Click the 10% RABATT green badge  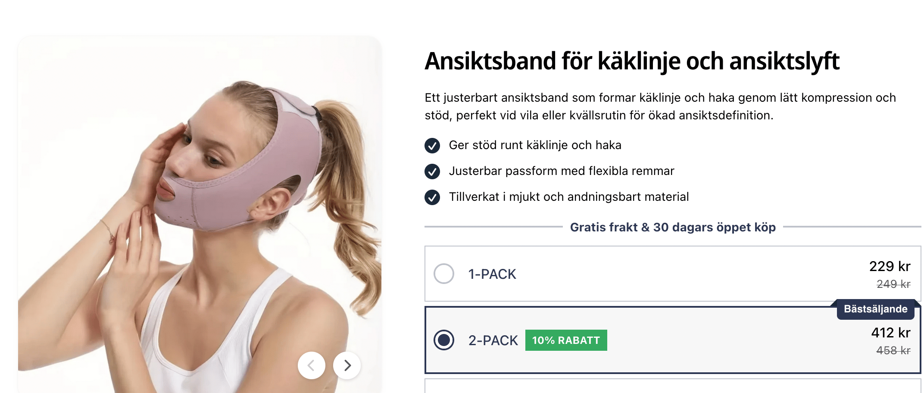click(x=566, y=340)
